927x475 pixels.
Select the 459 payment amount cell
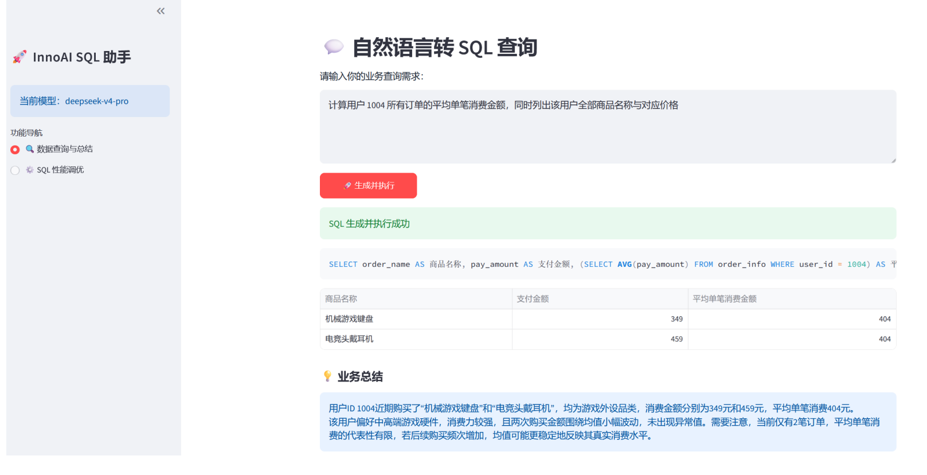click(600, 339)
